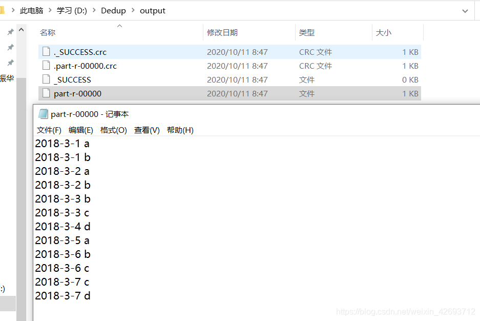Click the .part-r-00000.crc file icon

[x=46, y=65]
